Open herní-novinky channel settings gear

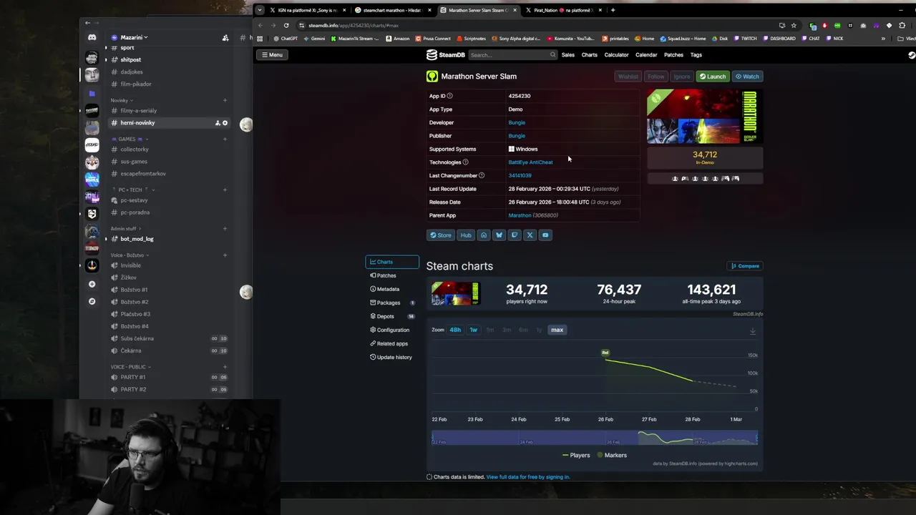(225, 123)
